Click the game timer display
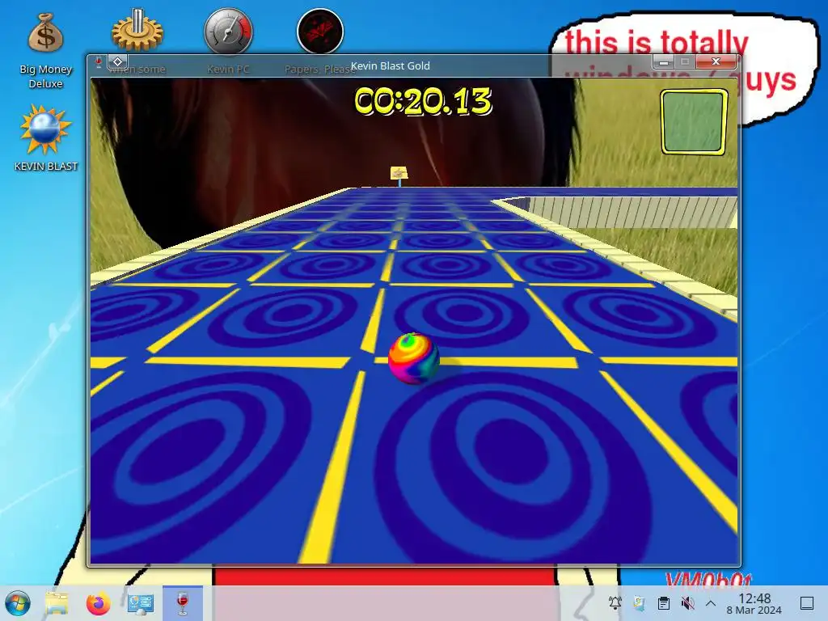The height and width of the screenshot is (621, 828). click(423, 101)
